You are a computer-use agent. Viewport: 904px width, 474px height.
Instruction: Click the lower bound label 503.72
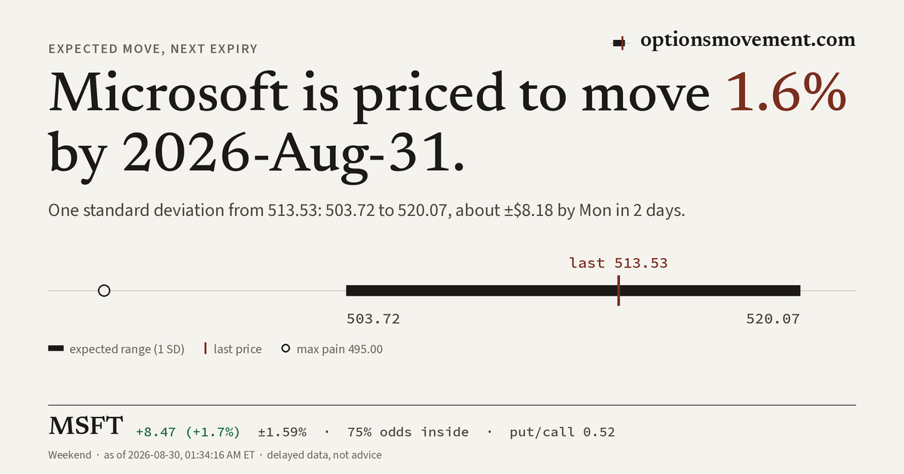pyautogui.click(x=373, y=319)
